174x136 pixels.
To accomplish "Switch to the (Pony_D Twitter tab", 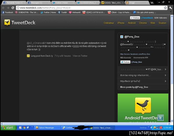I will (88, 3).
